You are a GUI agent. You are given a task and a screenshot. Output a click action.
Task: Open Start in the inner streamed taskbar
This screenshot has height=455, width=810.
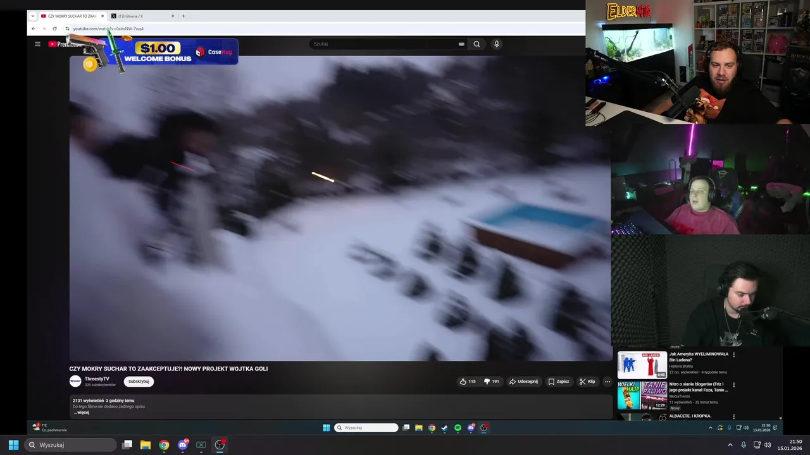327,428
